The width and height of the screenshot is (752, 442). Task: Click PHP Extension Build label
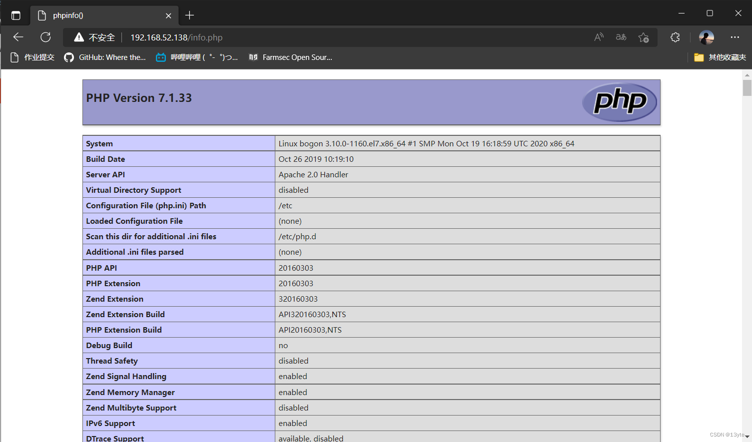pos(124,330)
